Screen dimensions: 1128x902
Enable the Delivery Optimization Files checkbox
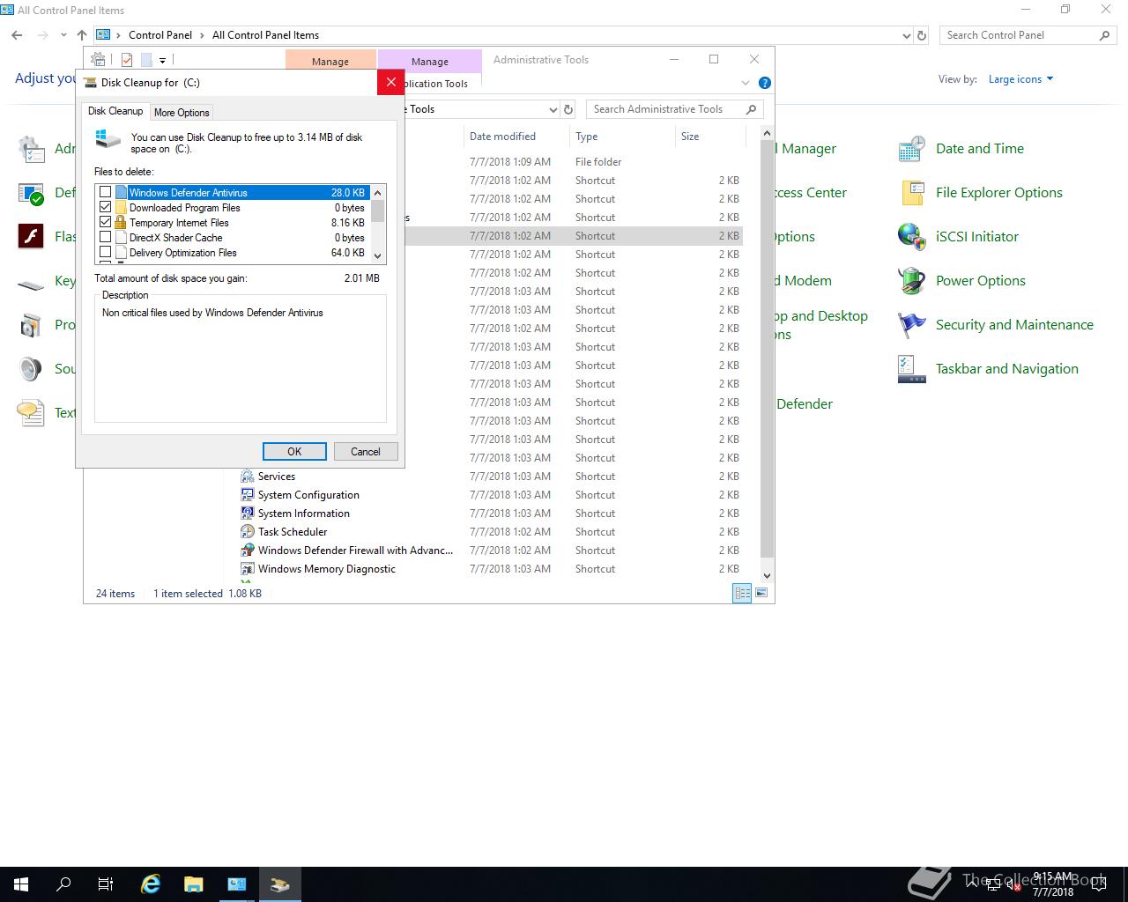click(106, 252)
